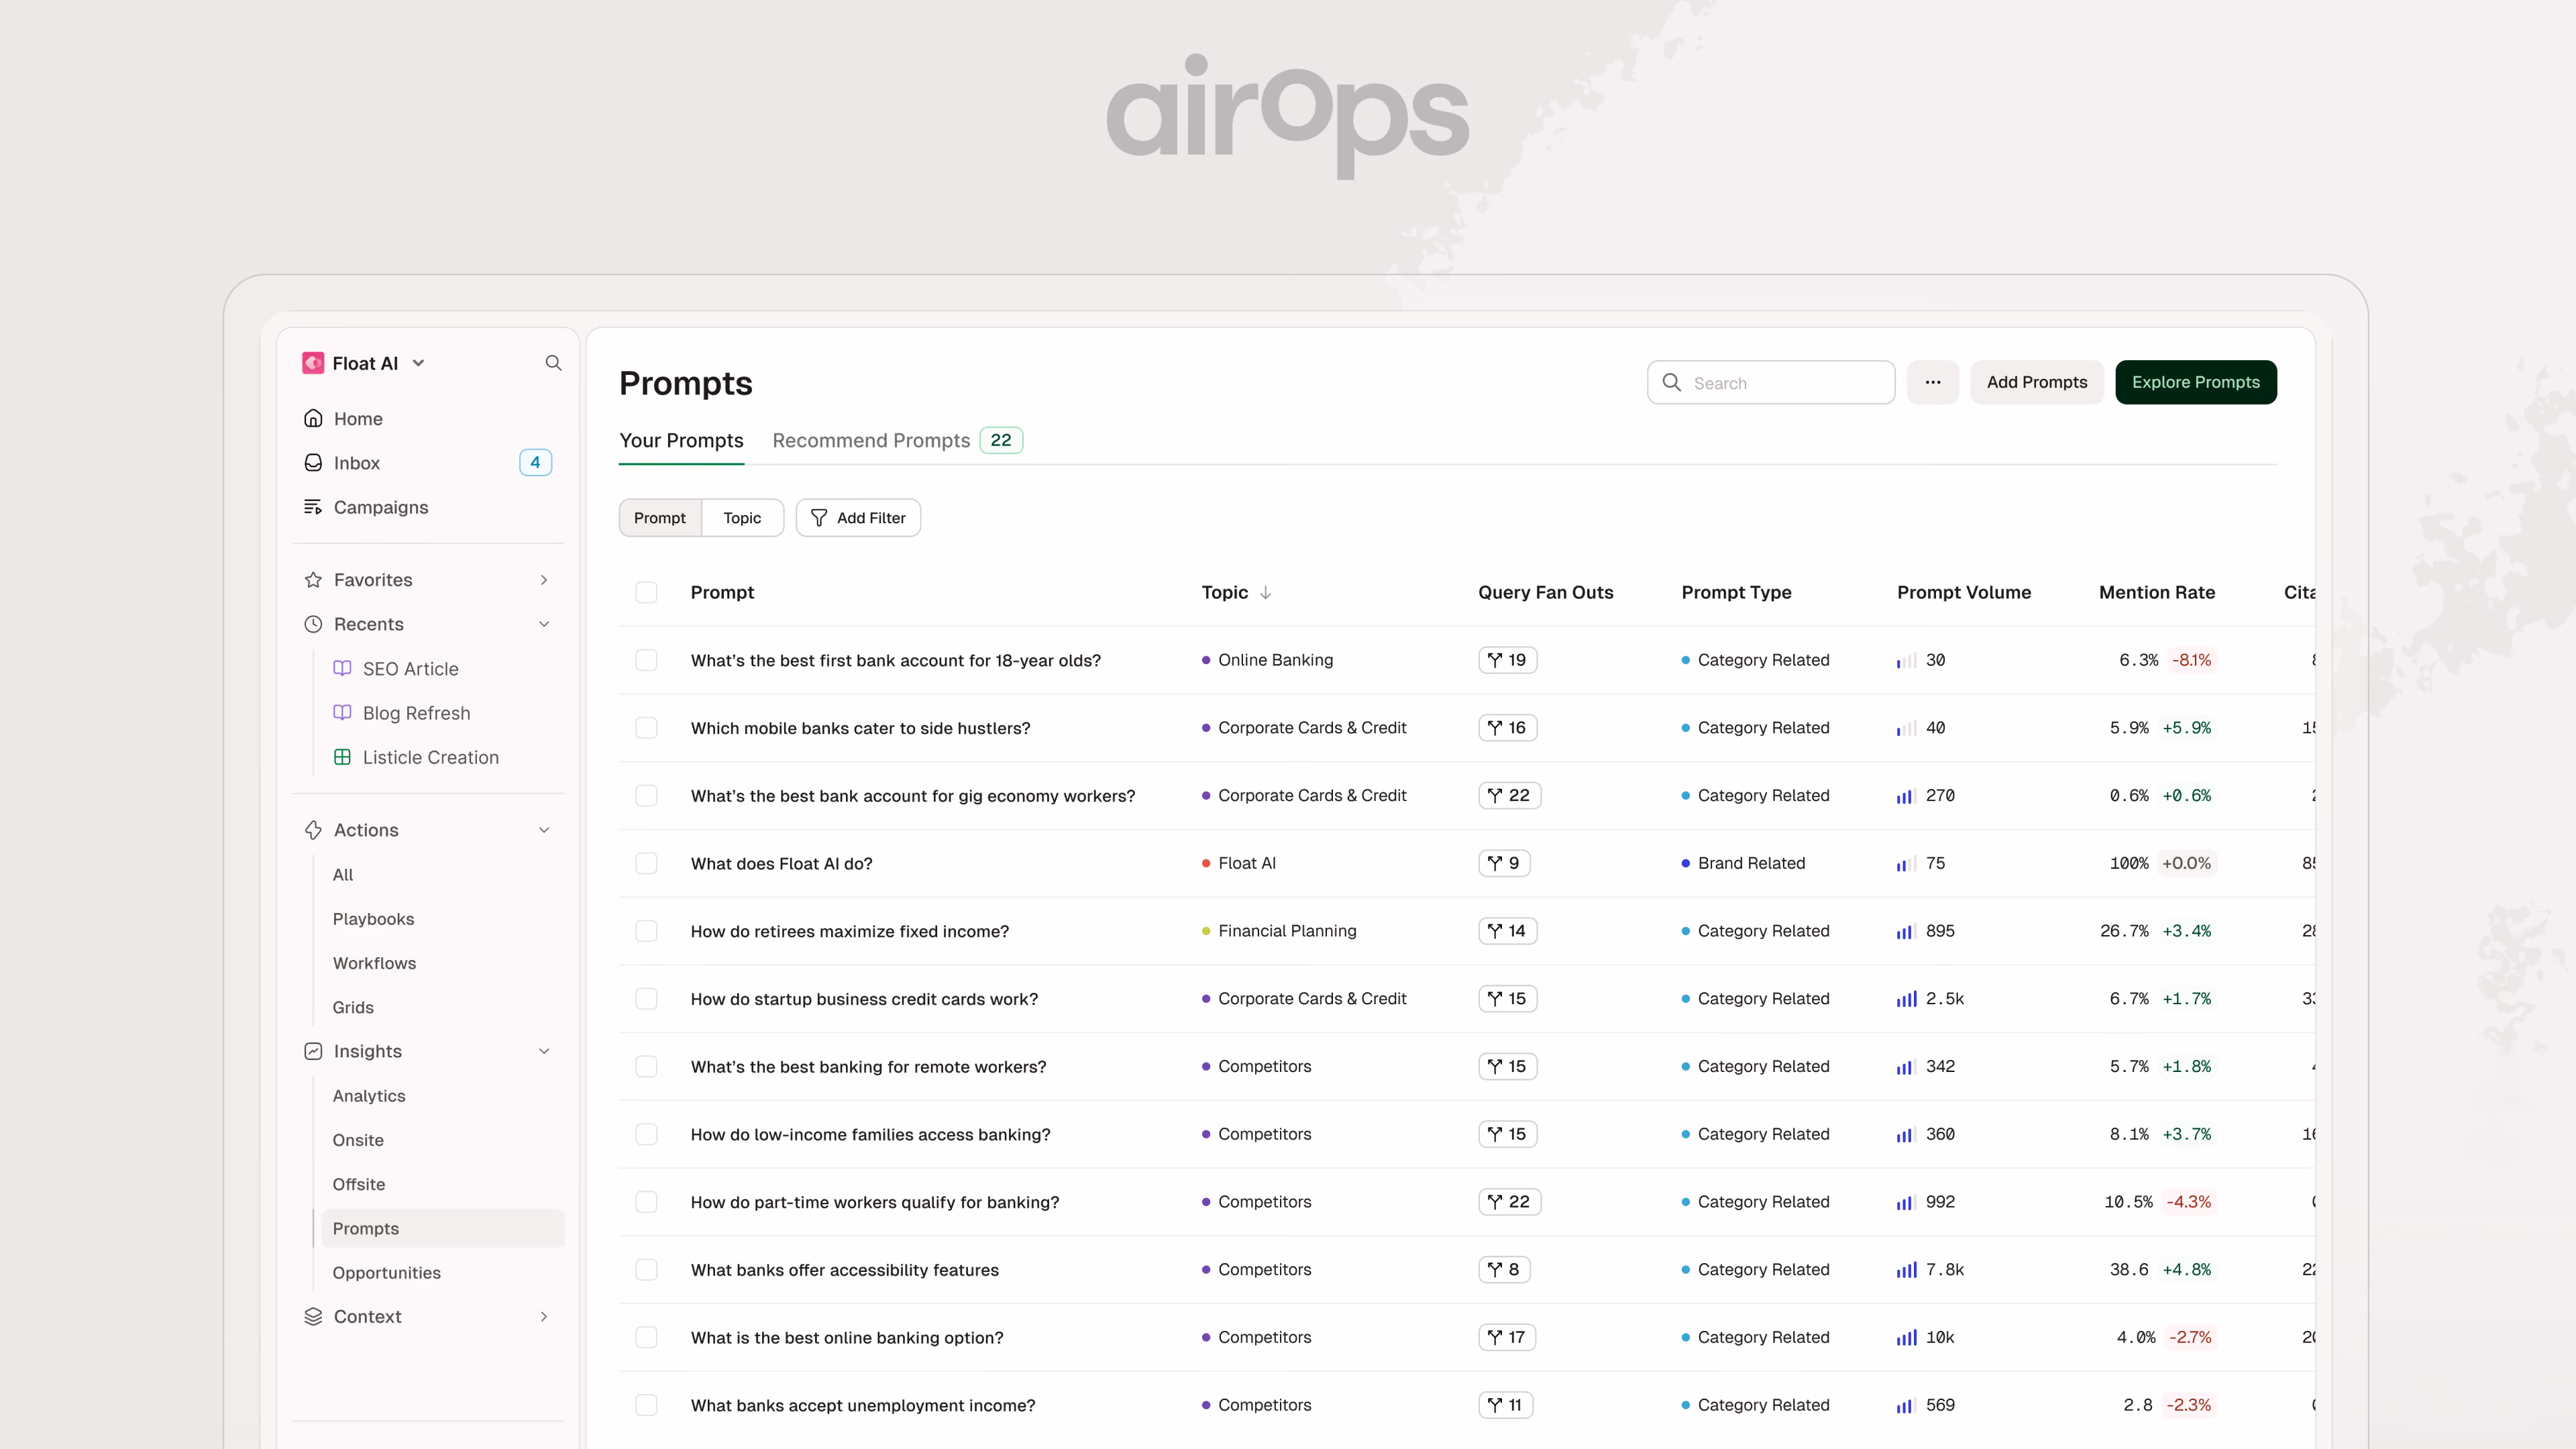2576x1449 pixels.
Task: Open Opportunities under Insights
Action: click(386, 1272)
